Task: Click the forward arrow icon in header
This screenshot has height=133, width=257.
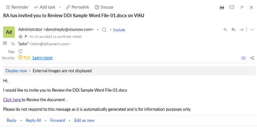Action: [242, 30]
